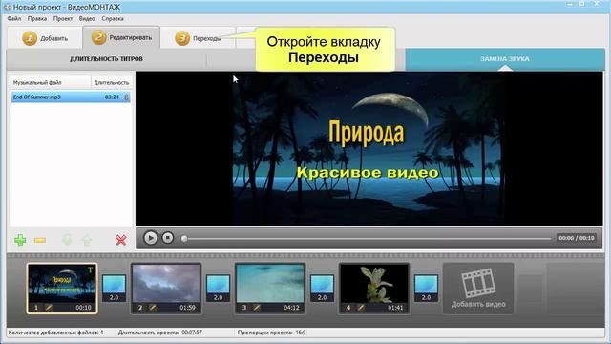611x344 pixels.
Task: Open the Переходы tab
Action: click(x=198, y=38)
